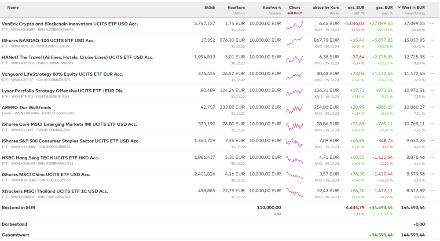Open the options menu for HANetf Travel ETF
The image size is (440, 241).
(x=432, y=57)
